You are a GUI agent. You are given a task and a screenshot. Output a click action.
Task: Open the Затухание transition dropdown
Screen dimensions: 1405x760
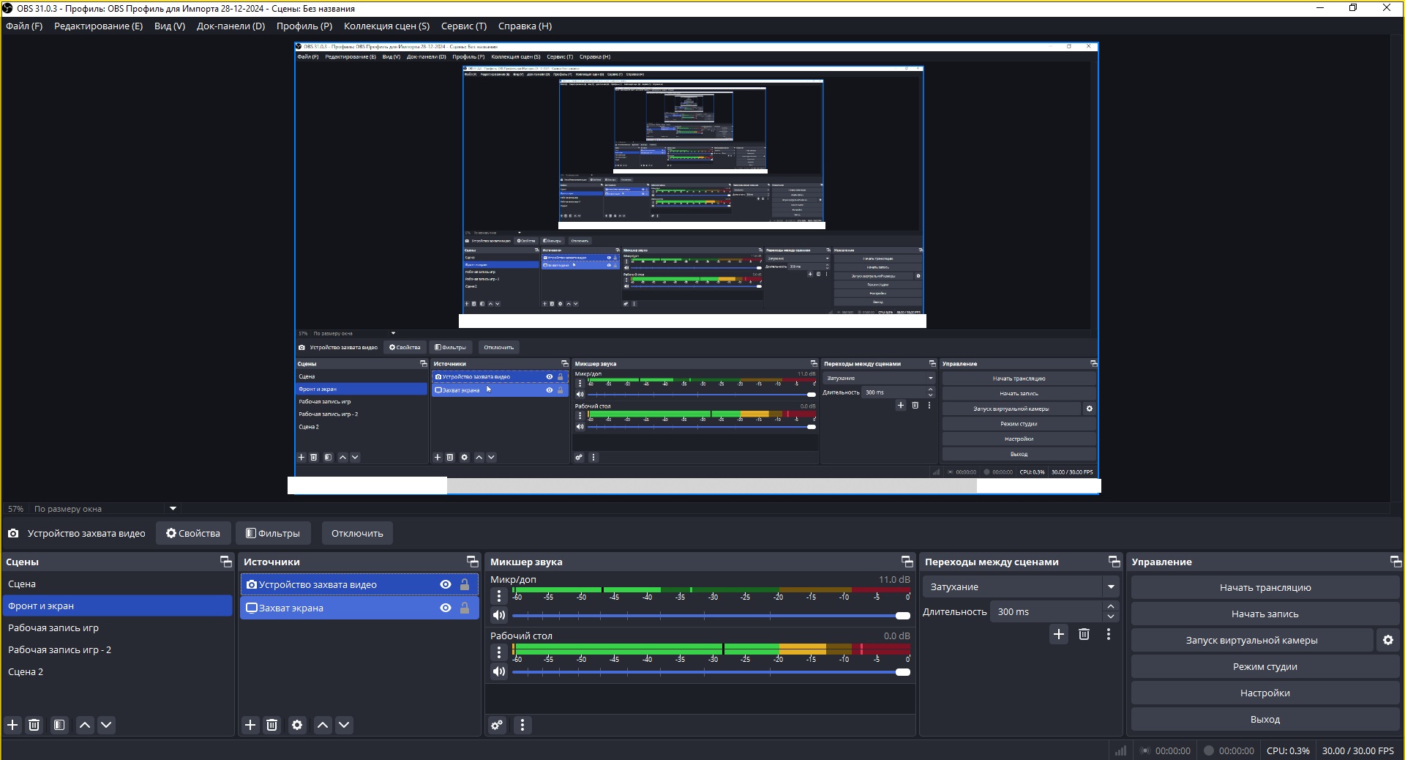pos(1021,587)
